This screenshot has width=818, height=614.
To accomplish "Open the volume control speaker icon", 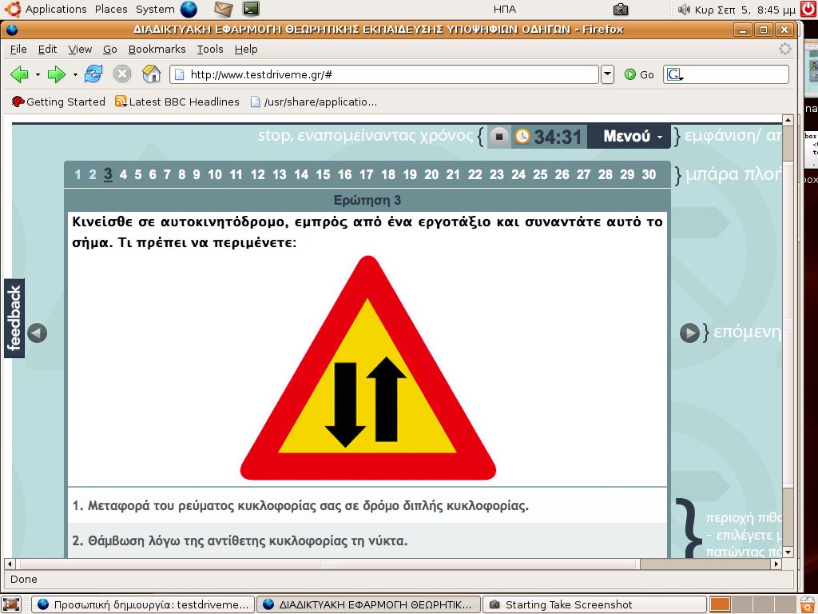I will [684, 10].
